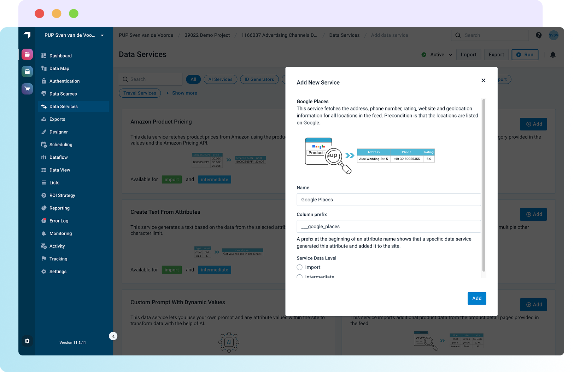Click the Lists icon
The image size is (574, 372).
coord(44,183)
